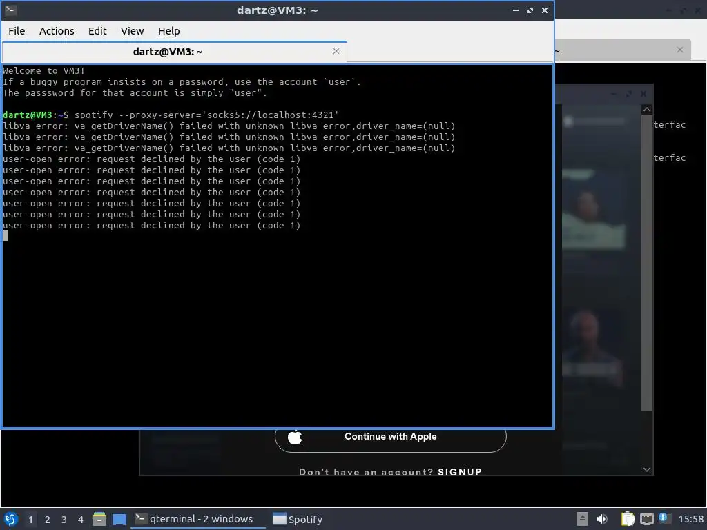Click Continue with Apple in Spotify

click(x=391, y=436)
